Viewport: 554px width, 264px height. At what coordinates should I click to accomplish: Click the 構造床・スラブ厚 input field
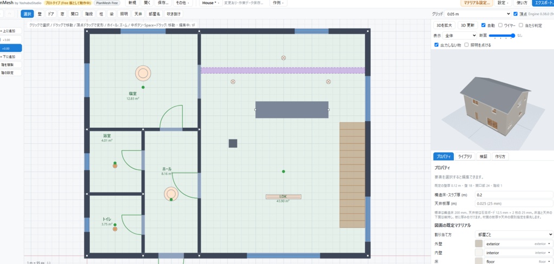point(514,195)
